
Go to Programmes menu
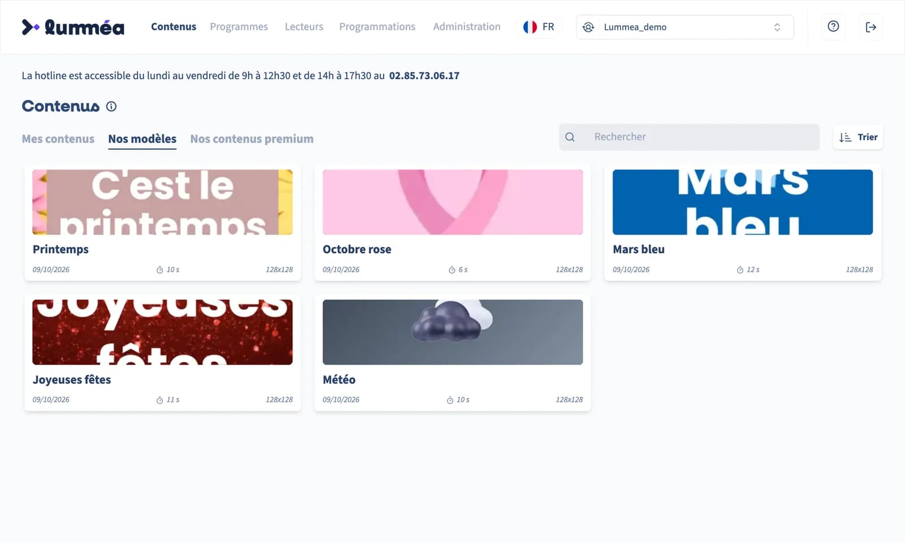[x=239, y=27]
